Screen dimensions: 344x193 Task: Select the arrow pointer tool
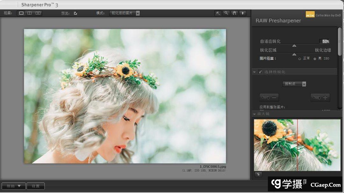[x=218, y=13]
